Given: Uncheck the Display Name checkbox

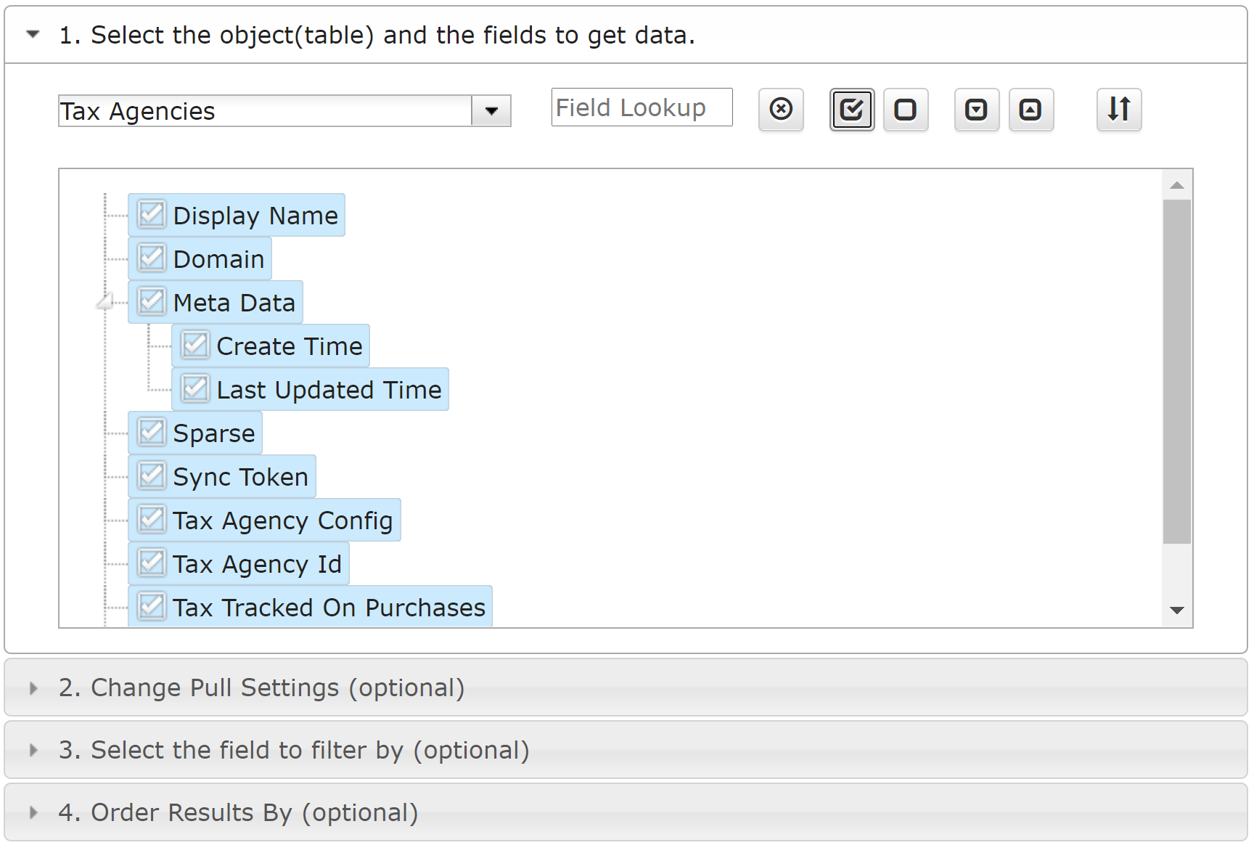Looking at the screenshot, I should click(152, 215).
